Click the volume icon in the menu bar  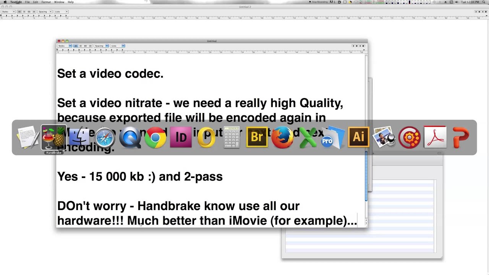point(457,2)
